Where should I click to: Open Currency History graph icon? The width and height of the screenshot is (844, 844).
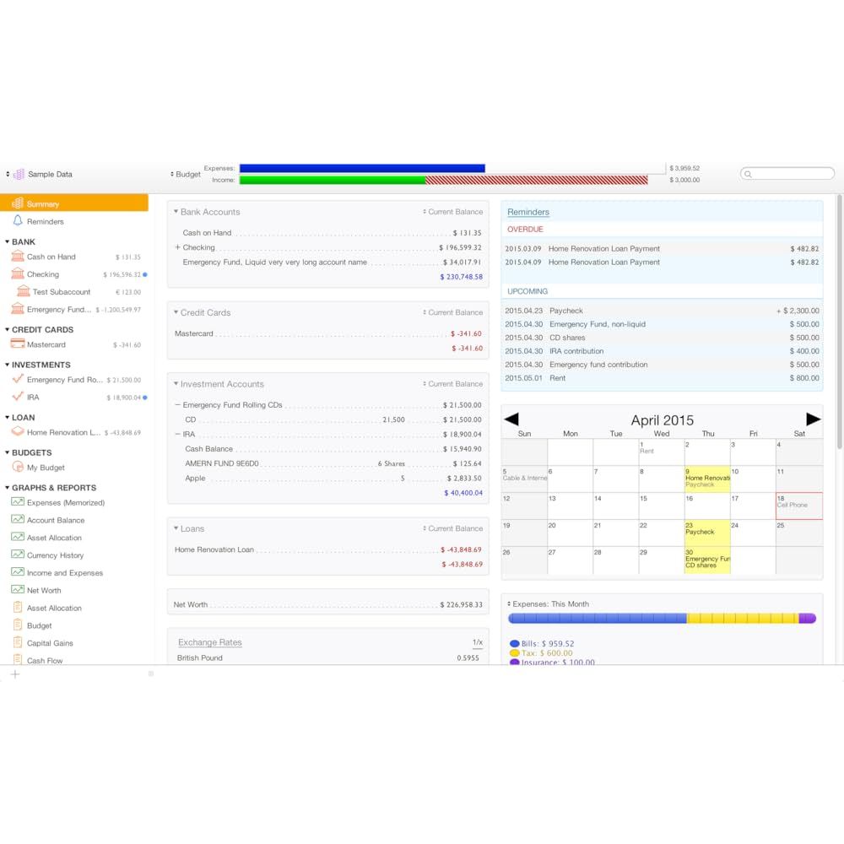(18, 555)
